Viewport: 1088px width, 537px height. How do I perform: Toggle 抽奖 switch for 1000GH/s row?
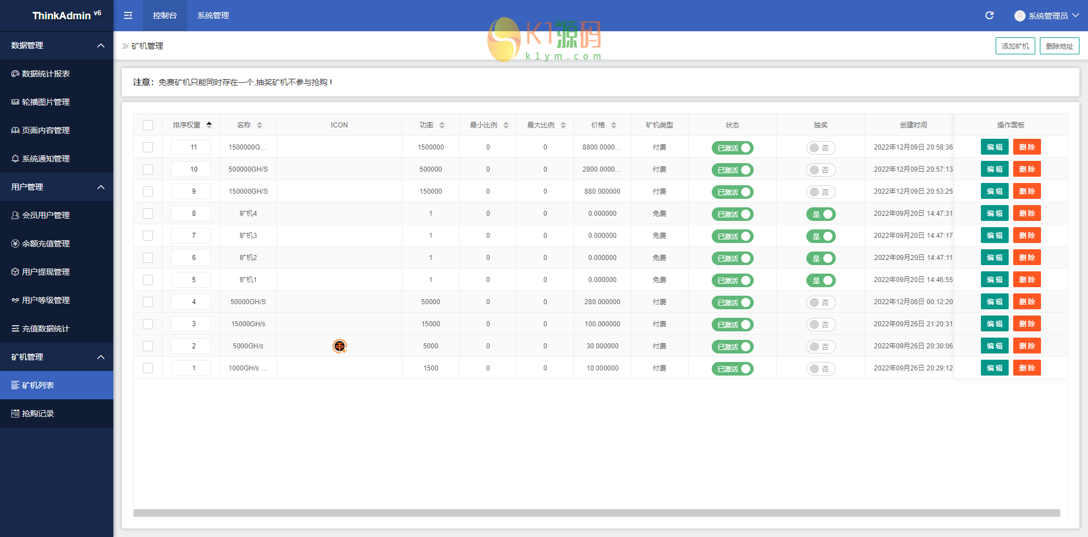click(x=821, y=369)
